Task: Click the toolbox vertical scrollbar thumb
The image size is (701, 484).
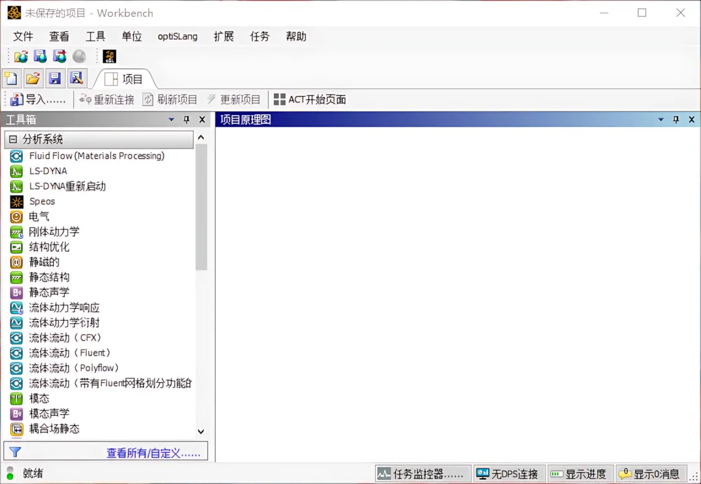Action: click(201, 207)
